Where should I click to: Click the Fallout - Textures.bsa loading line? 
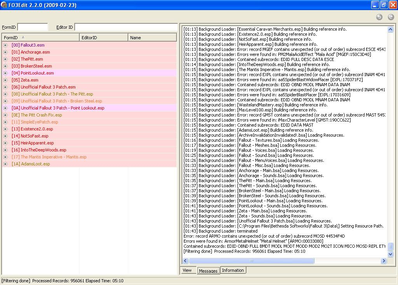(251, 140)
